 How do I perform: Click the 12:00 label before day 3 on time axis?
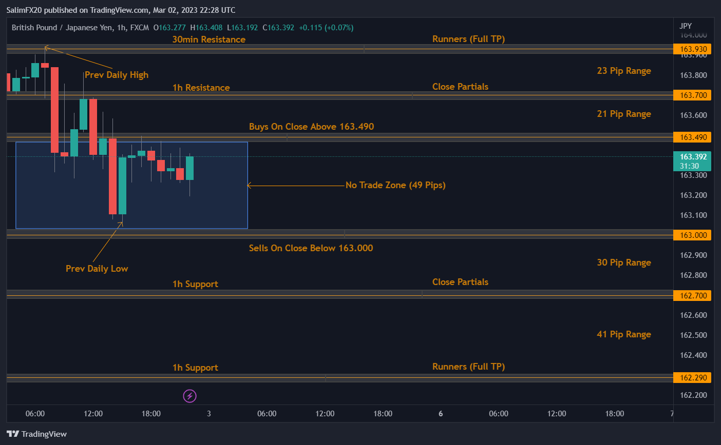[x=93, y=414]
